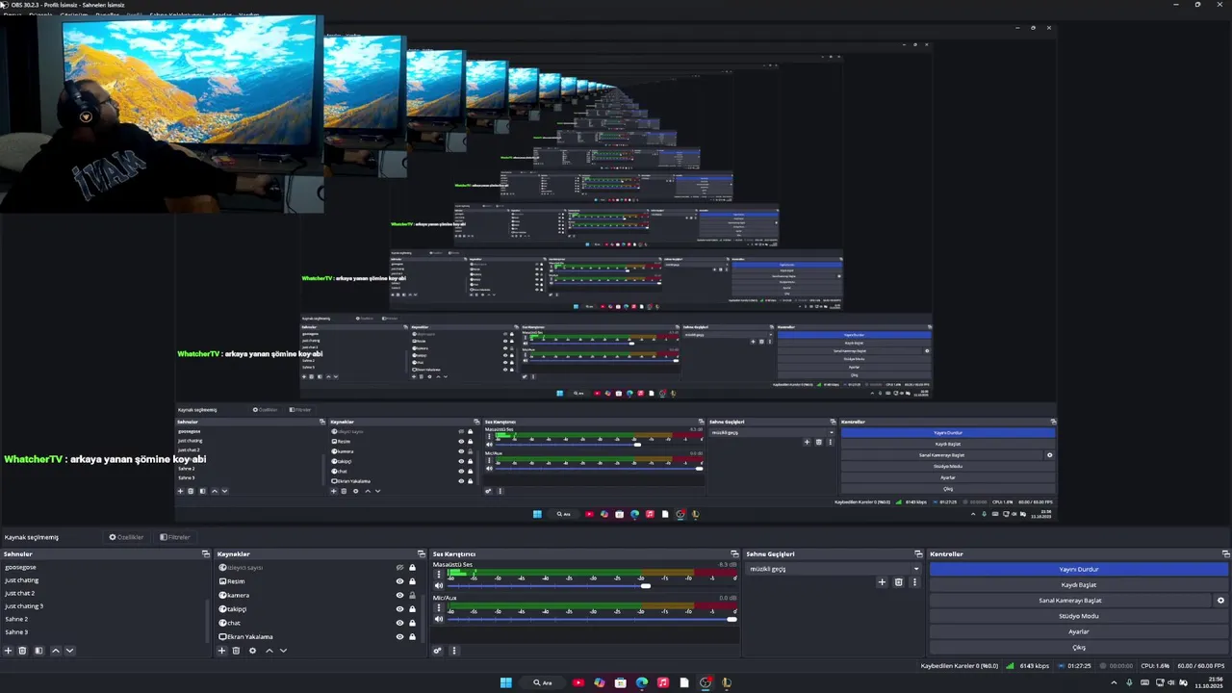This screenshot has height=693, width=1232.
Task: Open the müzikli geçiş transition dropdown
Action: point(834,569)
